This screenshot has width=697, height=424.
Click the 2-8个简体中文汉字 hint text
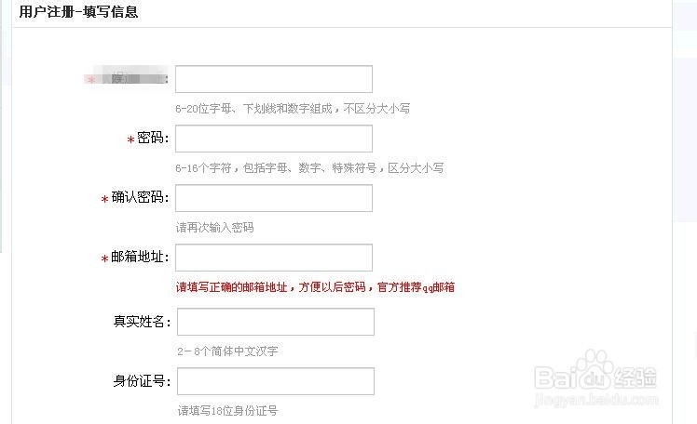[227, 351]
